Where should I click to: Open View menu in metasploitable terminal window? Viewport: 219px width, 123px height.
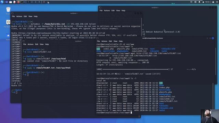click(115, 41)
